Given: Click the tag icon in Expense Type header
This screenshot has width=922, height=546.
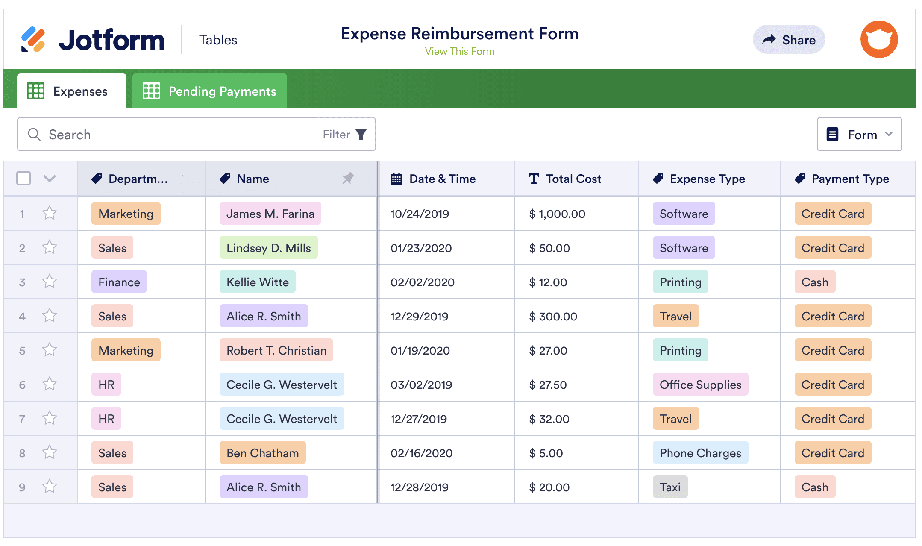Looking at the screenshot, I should [658, 179].
